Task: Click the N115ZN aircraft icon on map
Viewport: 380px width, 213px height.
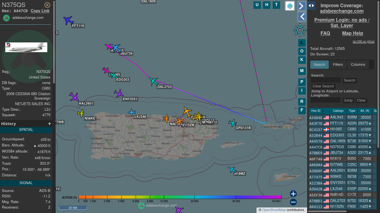Action: click(179, 121)
